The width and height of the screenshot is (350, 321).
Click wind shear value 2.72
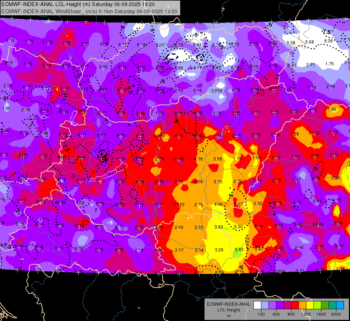[x=237, y=181]
